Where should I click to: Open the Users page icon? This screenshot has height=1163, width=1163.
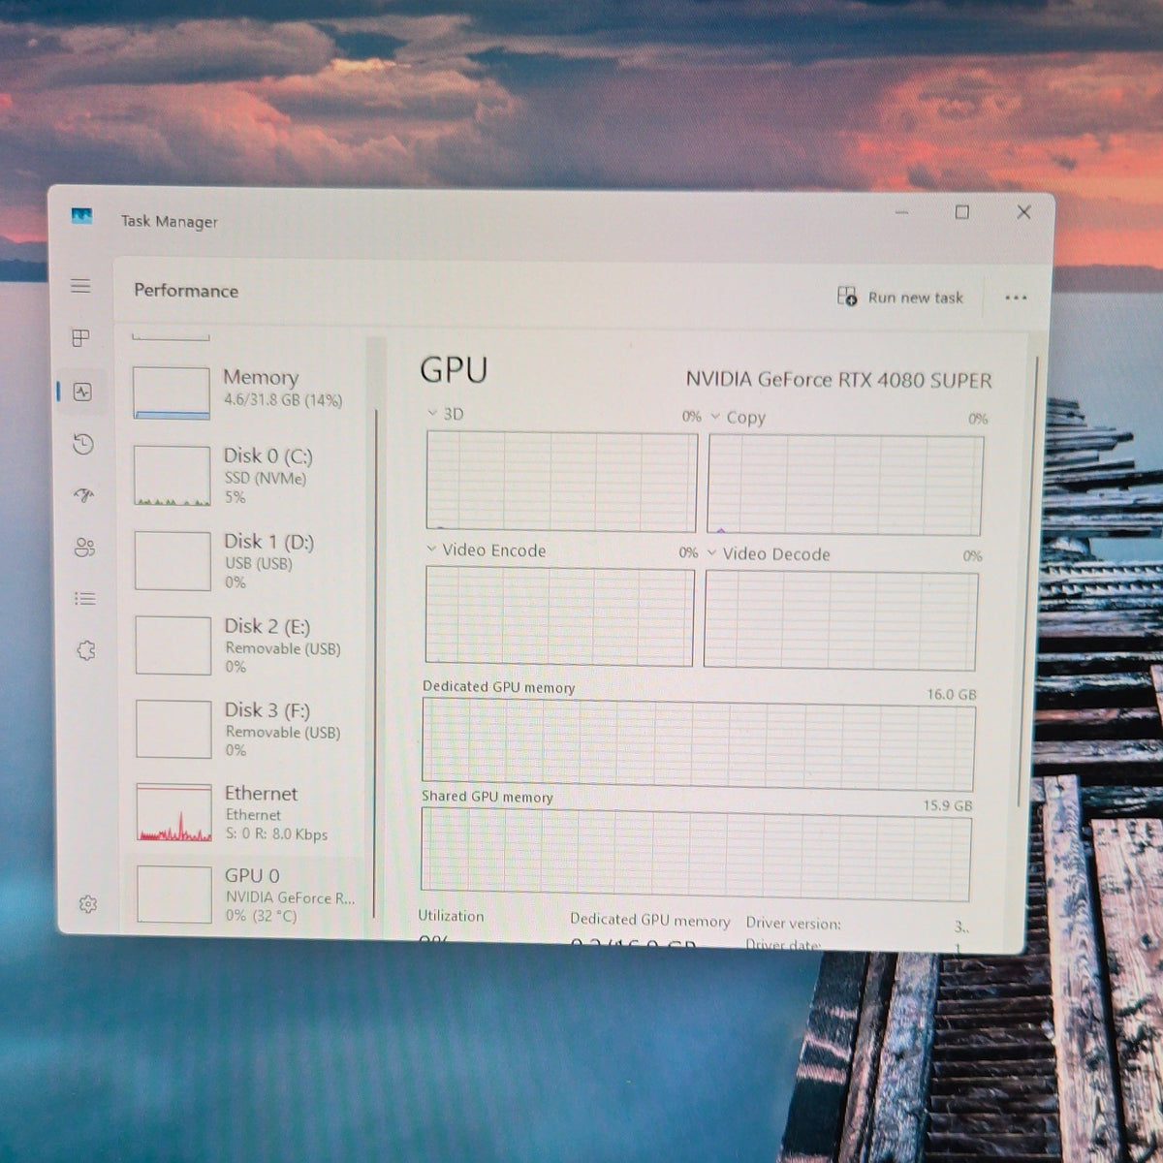[84, 548]
